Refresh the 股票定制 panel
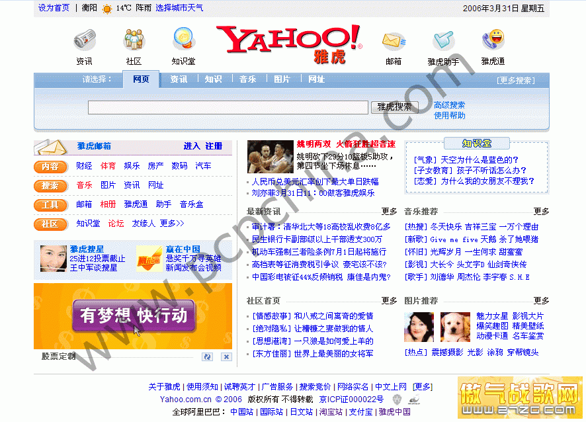This screenshot has height=422, width=586. click(x=207, y=357)
